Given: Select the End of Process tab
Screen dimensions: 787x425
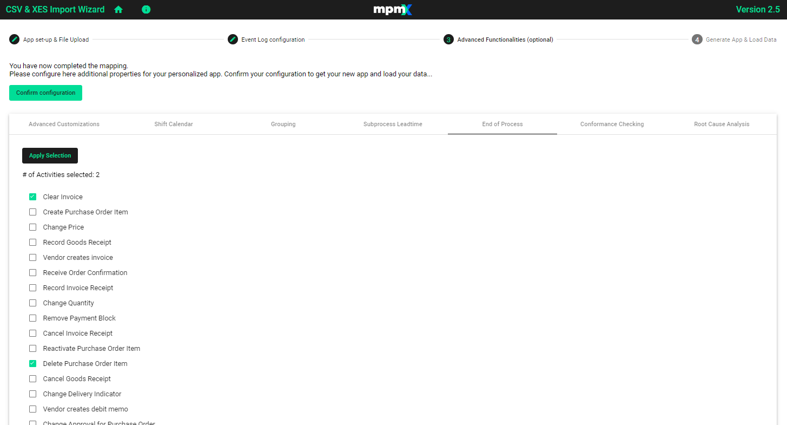Looking at the screenshot, I should (502, 124).
